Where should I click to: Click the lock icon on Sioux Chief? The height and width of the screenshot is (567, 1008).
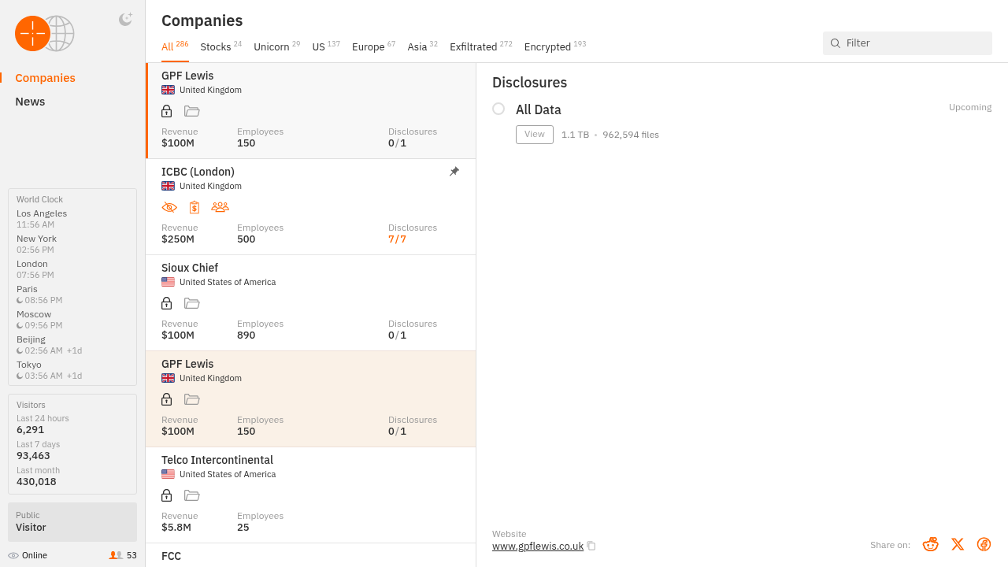coord(166,303)
